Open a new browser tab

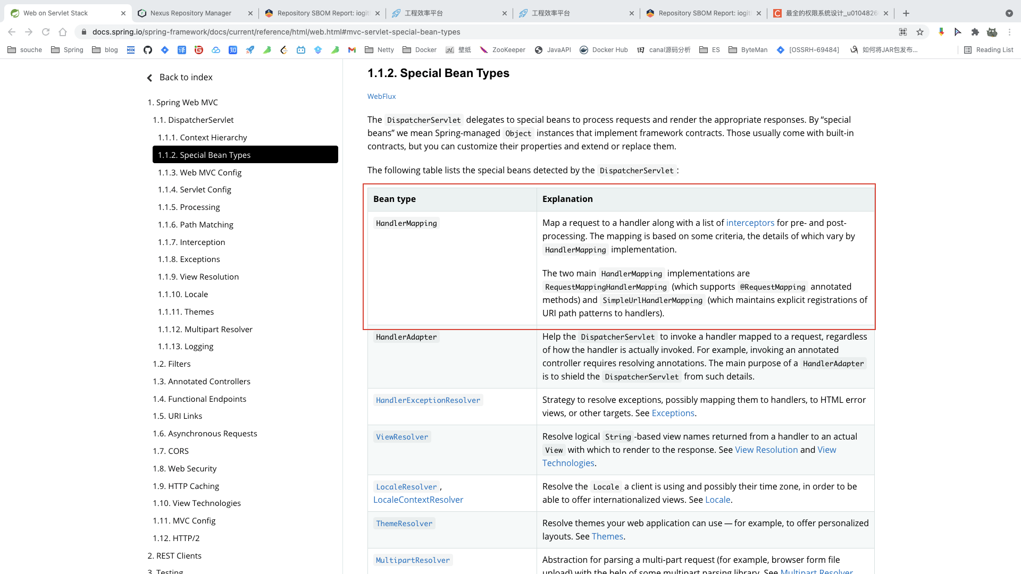[x=906, y=13]
